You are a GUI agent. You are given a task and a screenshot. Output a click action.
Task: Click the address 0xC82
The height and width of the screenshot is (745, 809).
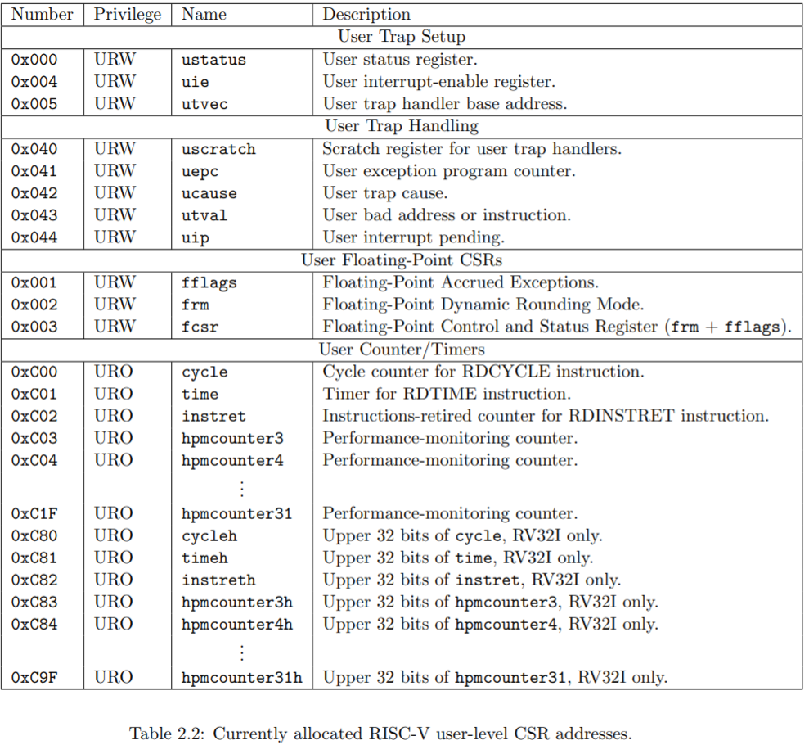pos(34,580)
